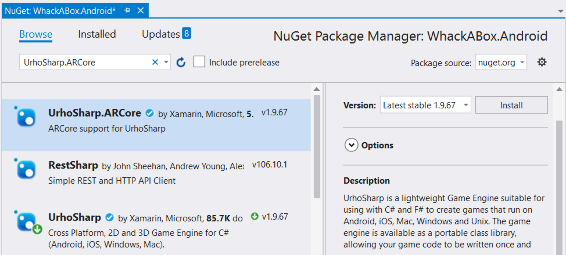566x255 pixels.
Task: Click the package list scrollbar thumb
Action: (x=317, y=147)
